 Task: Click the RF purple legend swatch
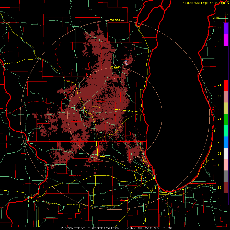226,29
